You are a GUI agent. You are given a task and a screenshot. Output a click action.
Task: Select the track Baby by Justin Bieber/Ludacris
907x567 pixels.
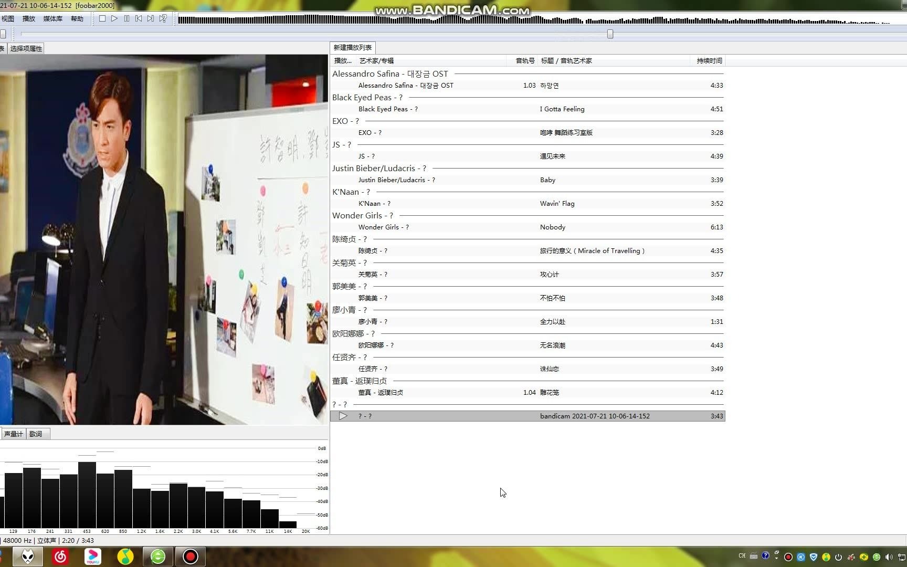[x=528, y=180]
